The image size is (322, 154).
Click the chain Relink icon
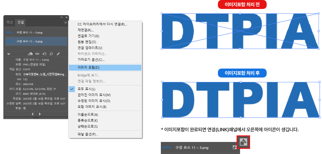tap(37, 54)
